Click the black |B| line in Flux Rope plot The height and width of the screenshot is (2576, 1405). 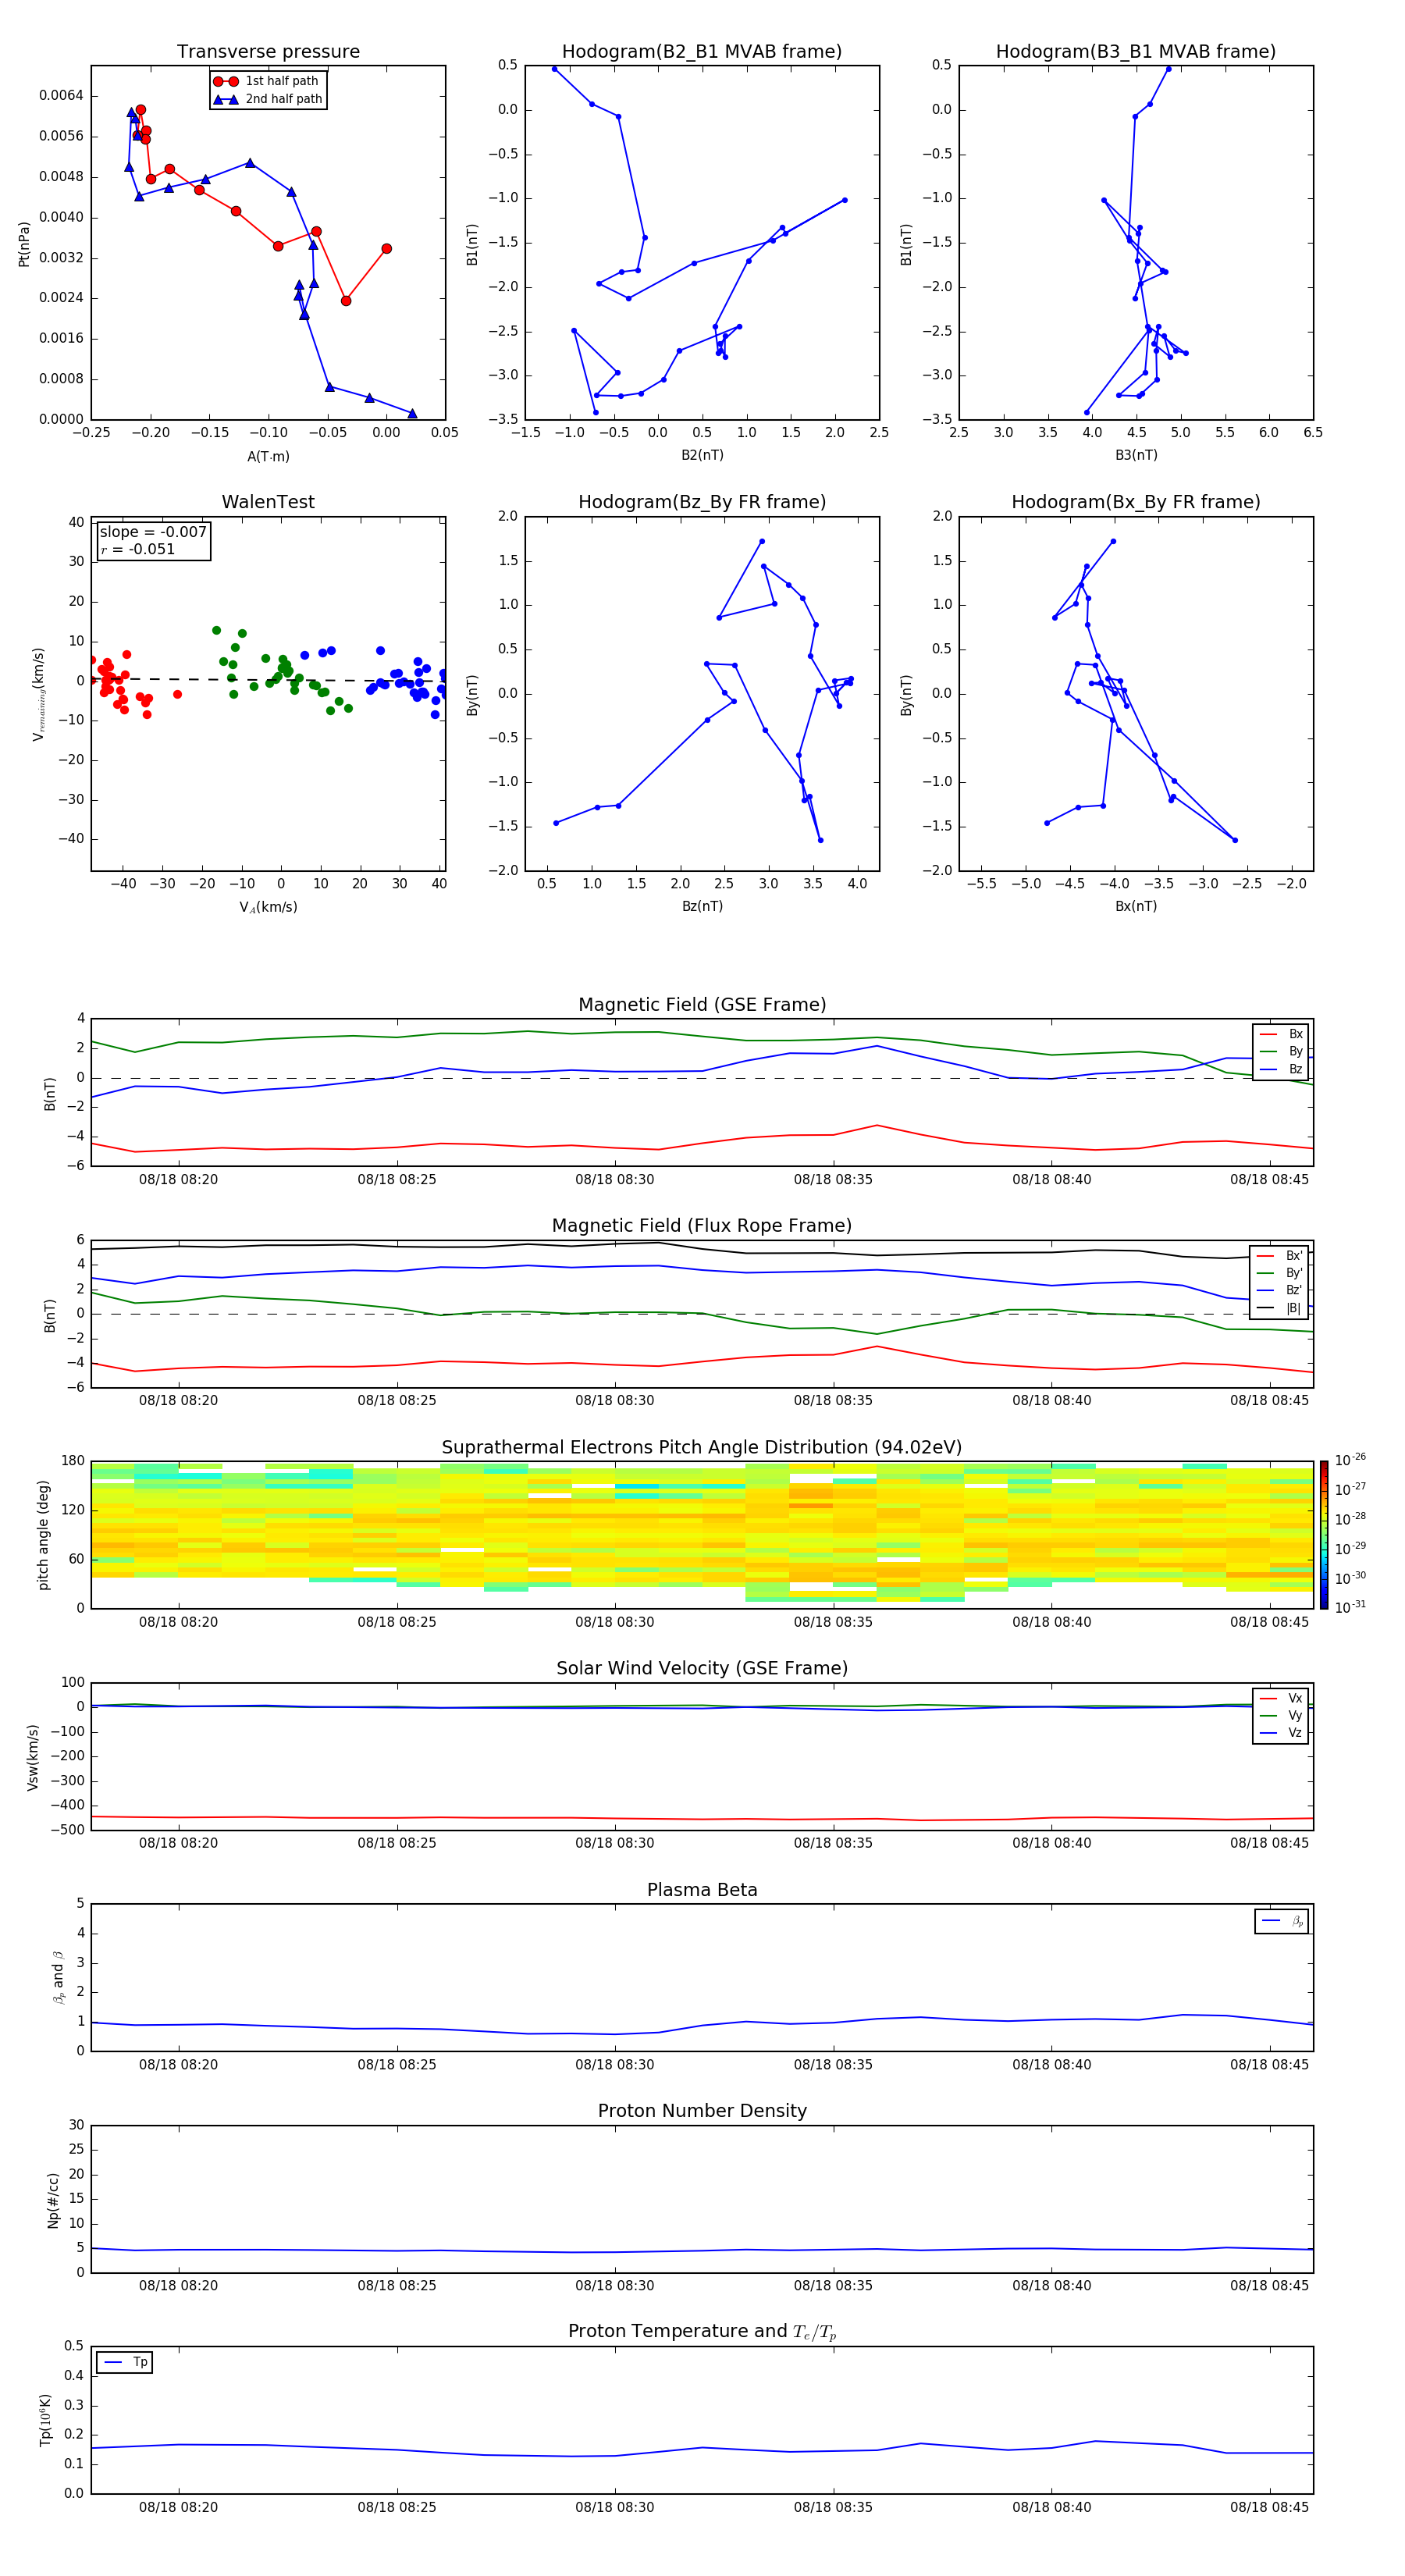pos(702,1248)
